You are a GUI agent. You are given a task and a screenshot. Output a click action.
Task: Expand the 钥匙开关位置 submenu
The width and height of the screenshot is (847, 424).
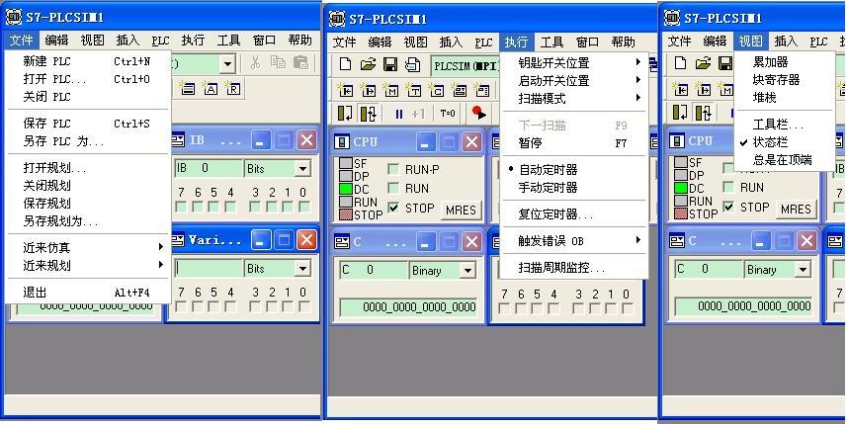point(553,63)
